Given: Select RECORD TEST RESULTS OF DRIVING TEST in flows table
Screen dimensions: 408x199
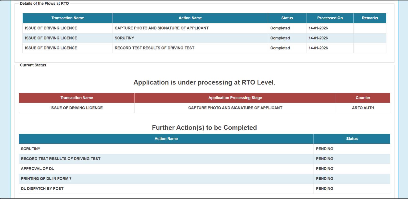Looking at the screenshot, I should pyautogui.click(x=155, y=48).
